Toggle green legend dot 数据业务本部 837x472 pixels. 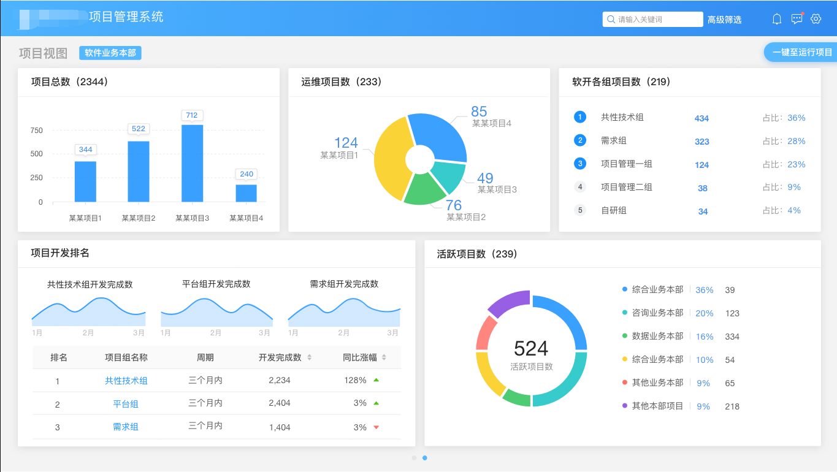coord(625,336)
